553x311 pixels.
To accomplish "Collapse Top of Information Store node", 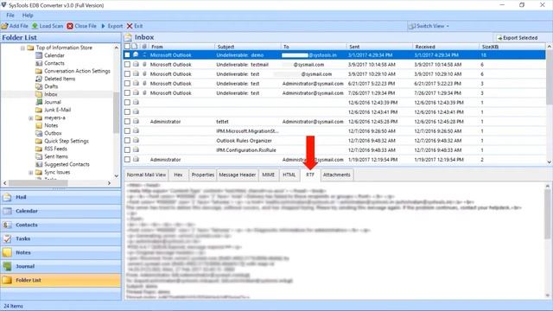I will point(22,48).
